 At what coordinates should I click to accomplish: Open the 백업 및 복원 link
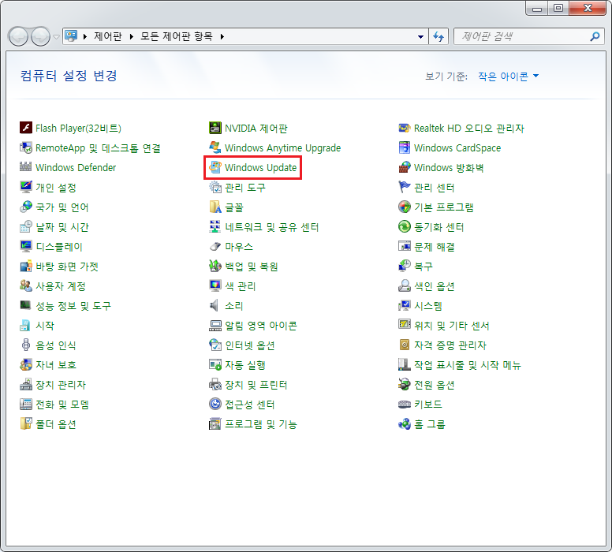pos(251,267)
